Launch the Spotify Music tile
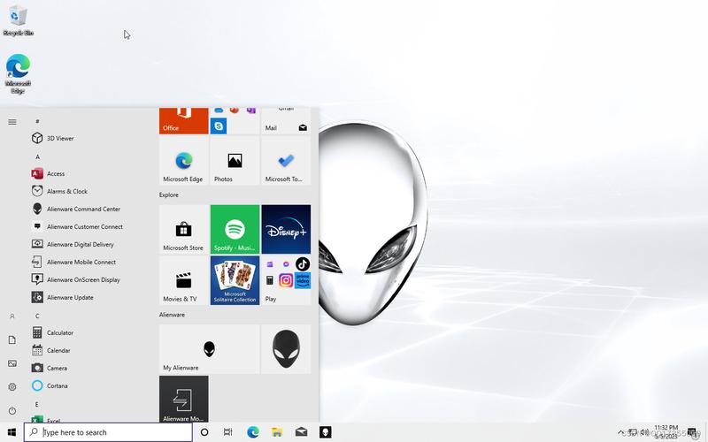The image size is (708, 442). [235, 229]
